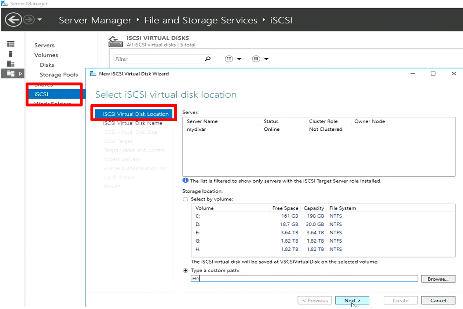Click the Browse button
The image size is (463, 309).
pos(438,279)
